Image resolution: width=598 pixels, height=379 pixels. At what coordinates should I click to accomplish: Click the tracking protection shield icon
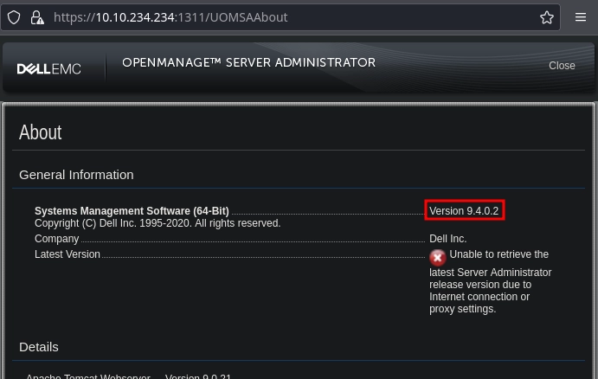point(14,17)
